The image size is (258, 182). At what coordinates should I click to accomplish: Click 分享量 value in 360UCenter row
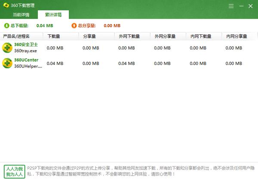coord(91,64)
